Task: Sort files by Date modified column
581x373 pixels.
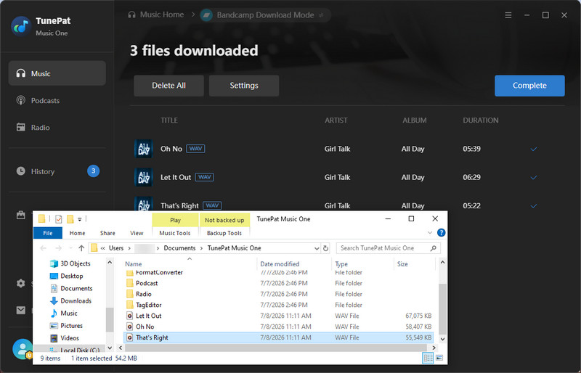Action: pyautogui.click(x=280, y=264)
